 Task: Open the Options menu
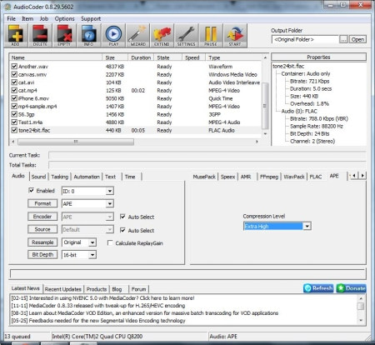tap(64, 18)
